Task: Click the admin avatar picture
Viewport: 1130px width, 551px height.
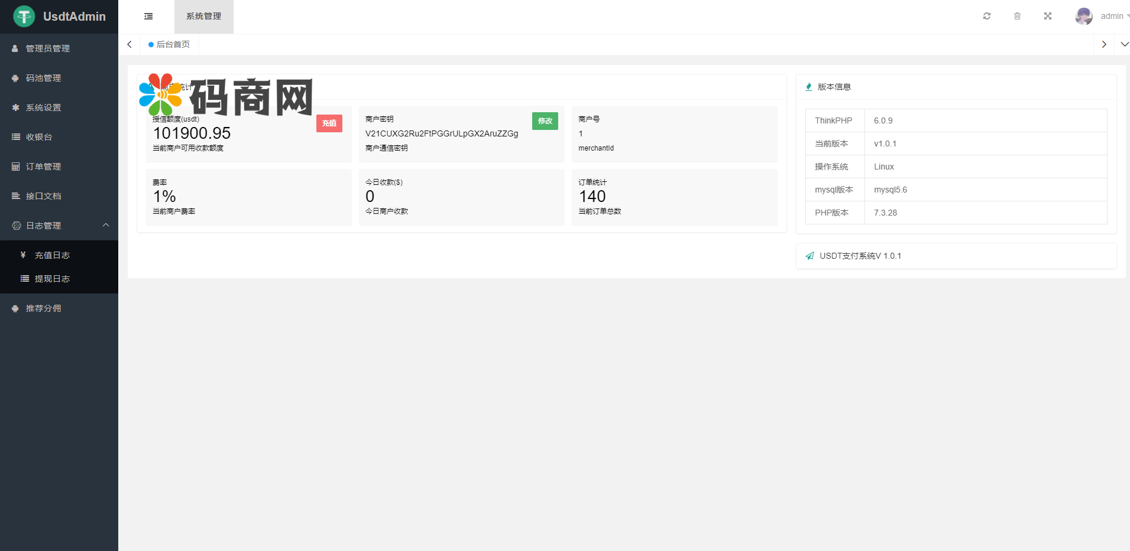Action: click(1083, 17)
